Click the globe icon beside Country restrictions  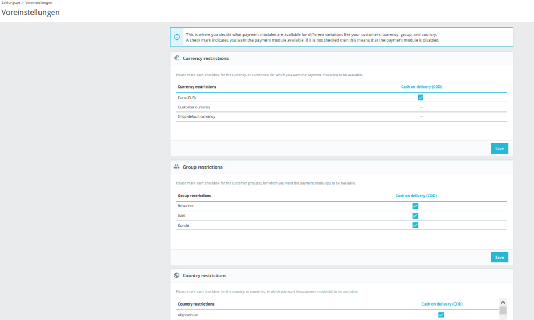(176, 275)
